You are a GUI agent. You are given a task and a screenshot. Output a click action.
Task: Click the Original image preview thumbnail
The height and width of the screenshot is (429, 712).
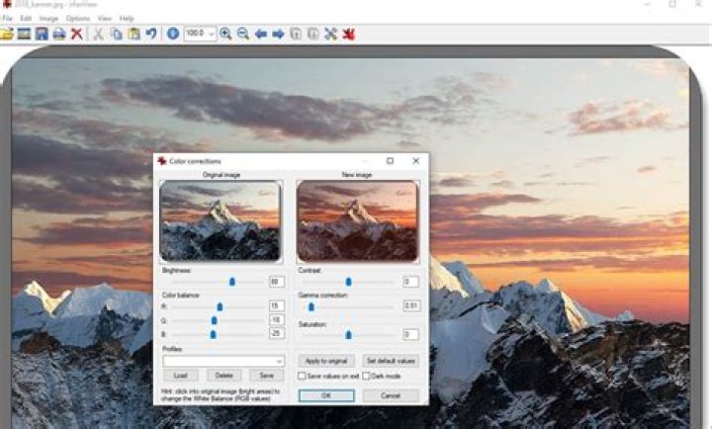(221, 219)
